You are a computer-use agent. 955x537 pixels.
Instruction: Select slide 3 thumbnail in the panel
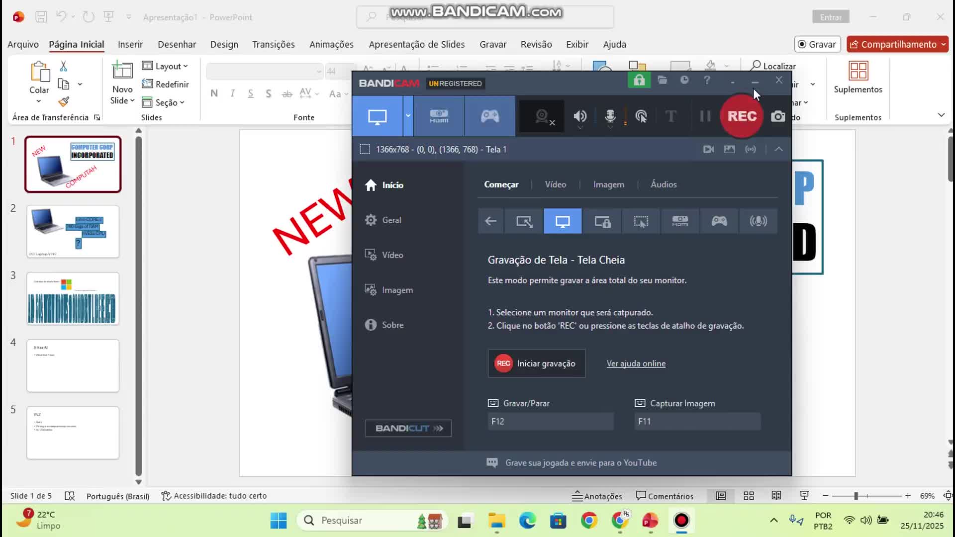[73, 299]
